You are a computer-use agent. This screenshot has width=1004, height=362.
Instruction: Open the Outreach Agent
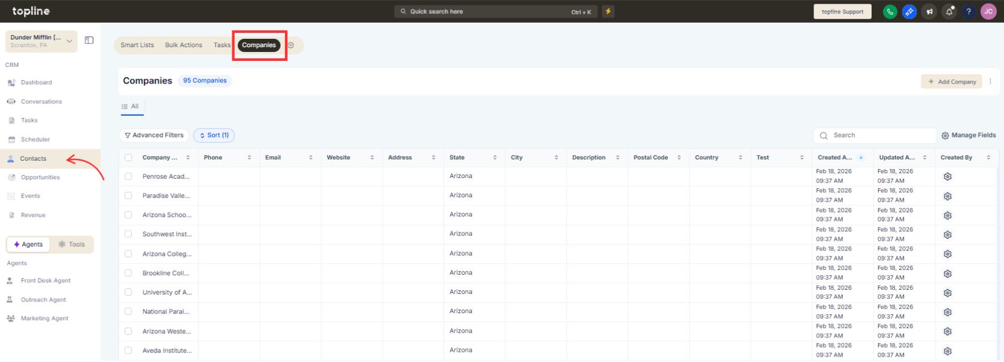coord(43,300)
